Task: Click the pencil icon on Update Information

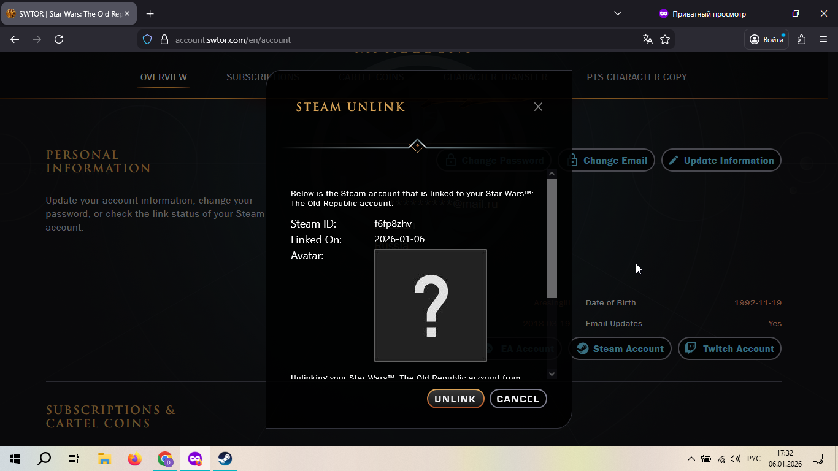Action: click(x=674, y=160)
